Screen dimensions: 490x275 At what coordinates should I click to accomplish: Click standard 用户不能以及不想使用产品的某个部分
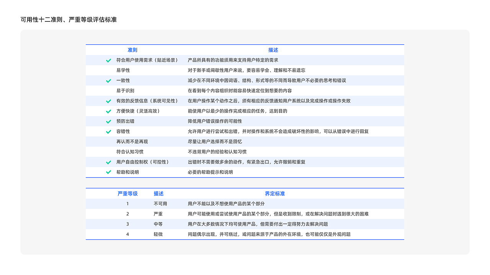226,204
